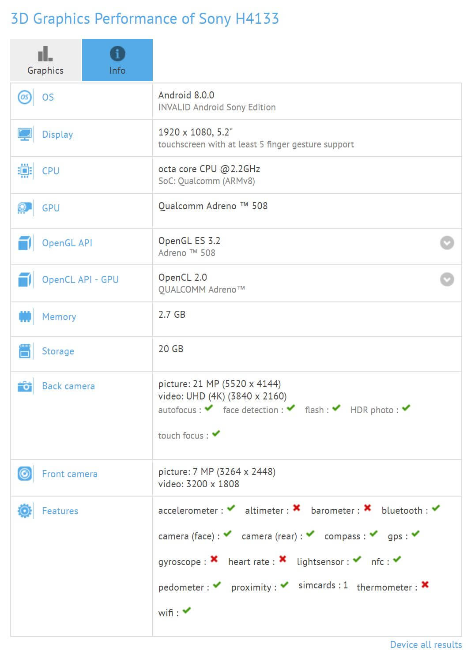471x655 pixels.
Task: Select the Memory chip icon
Action: coord(25,316)
